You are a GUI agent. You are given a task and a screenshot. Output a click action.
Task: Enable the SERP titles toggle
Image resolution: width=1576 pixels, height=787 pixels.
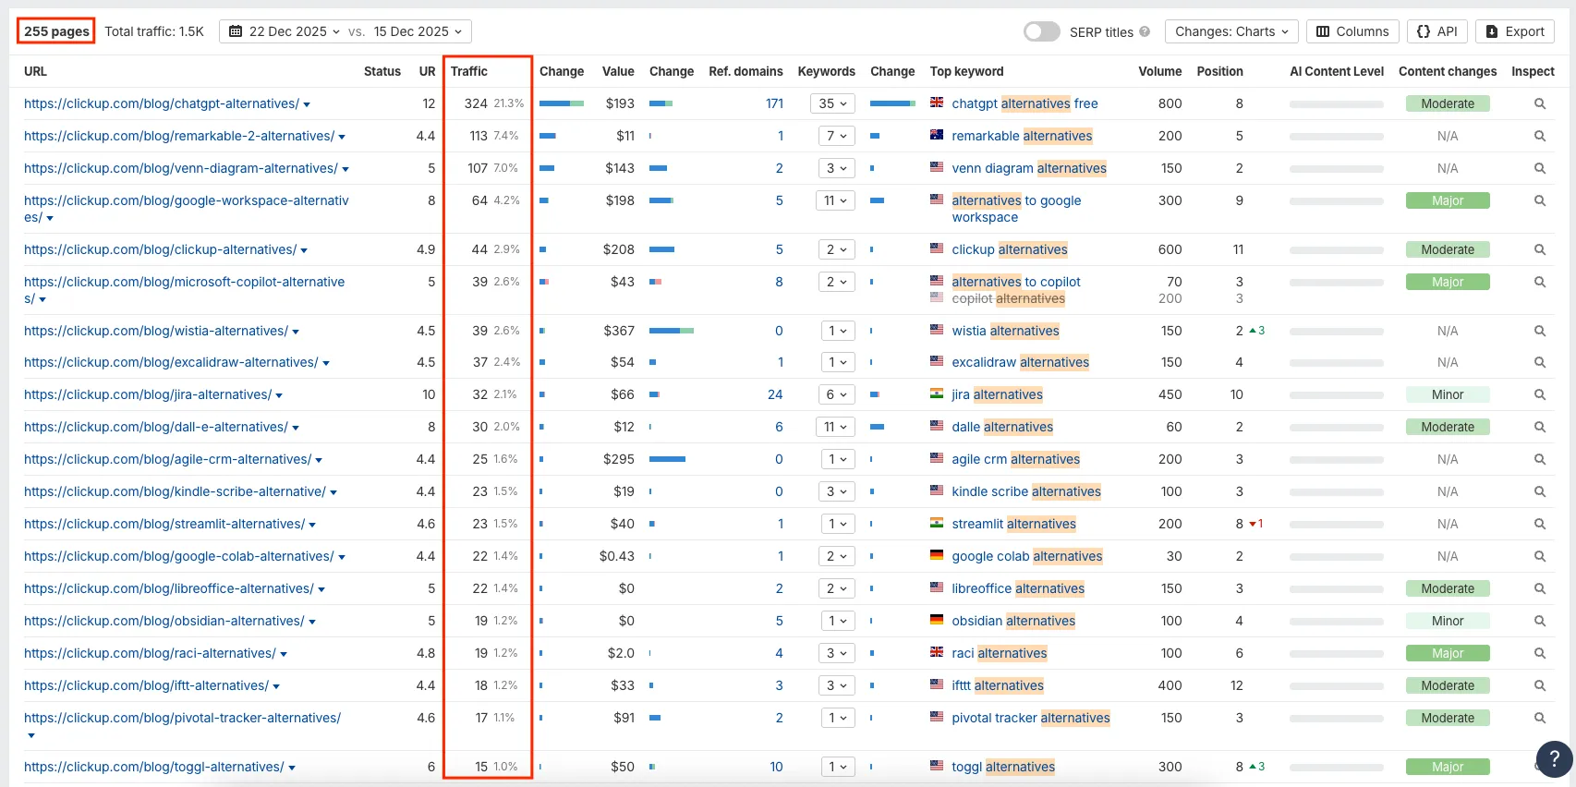pos(1041,31)
